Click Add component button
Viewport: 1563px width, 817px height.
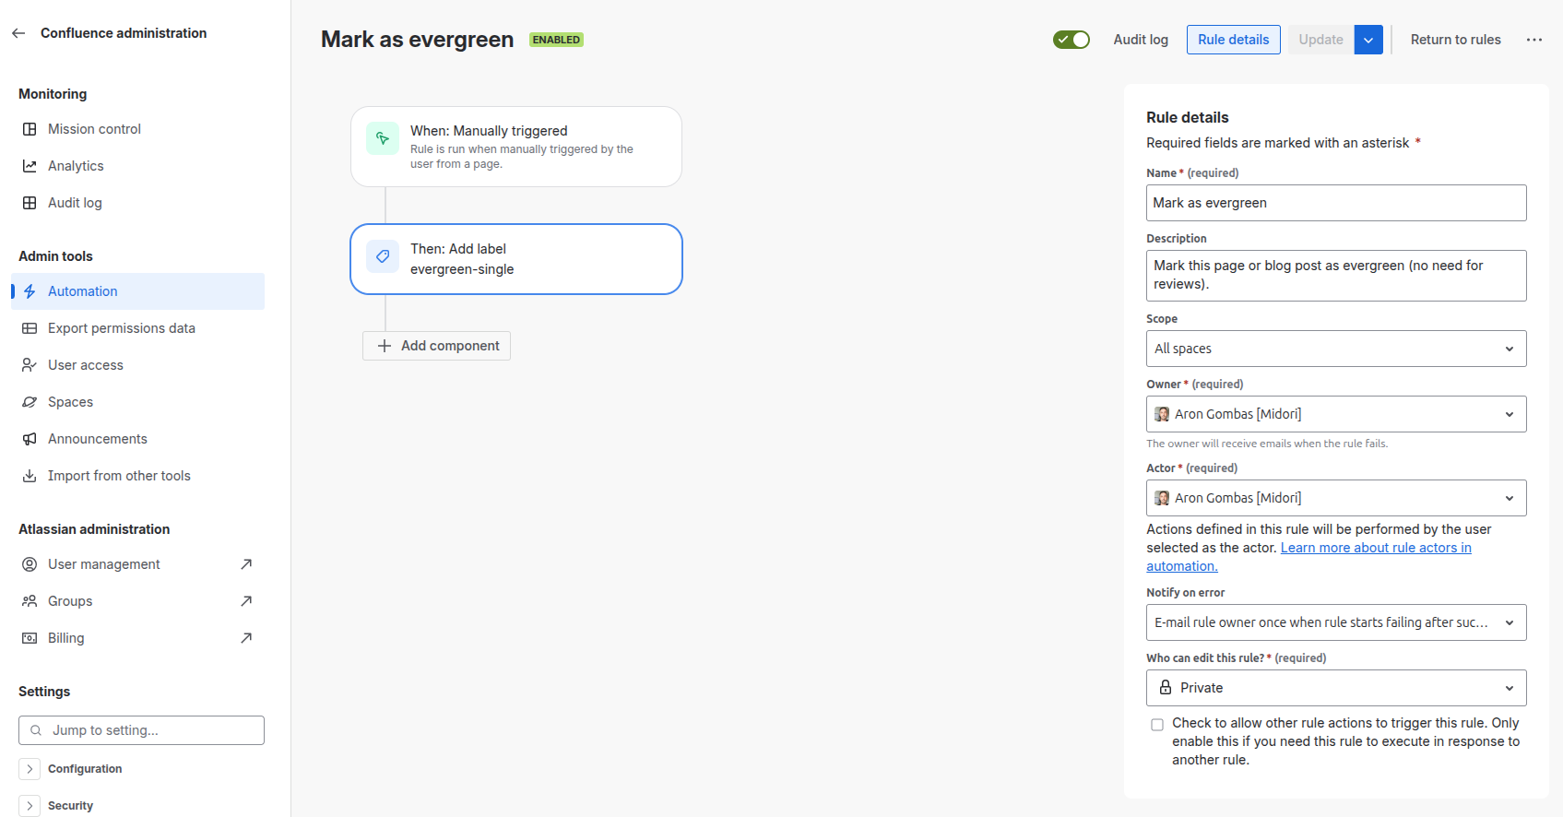pos(437,346)
